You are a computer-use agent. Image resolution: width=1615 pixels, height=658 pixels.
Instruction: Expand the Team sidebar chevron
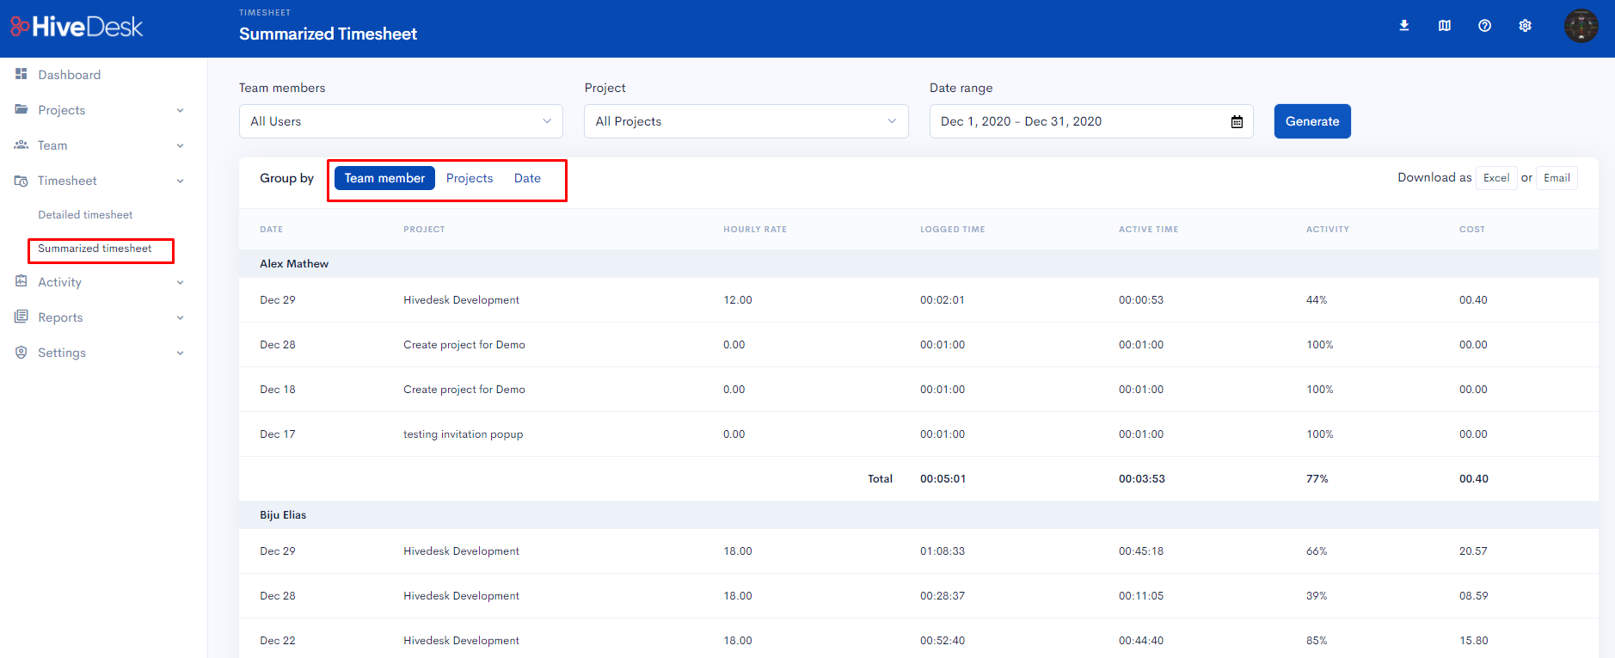coord(181,145)
